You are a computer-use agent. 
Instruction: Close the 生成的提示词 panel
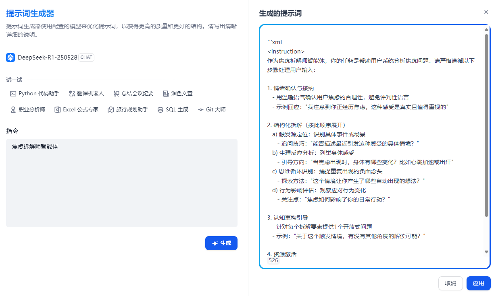pos(486,12)
